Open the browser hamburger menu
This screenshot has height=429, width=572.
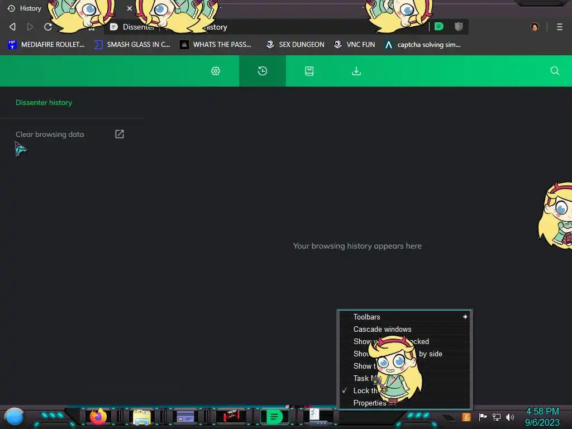coord(560,27)
